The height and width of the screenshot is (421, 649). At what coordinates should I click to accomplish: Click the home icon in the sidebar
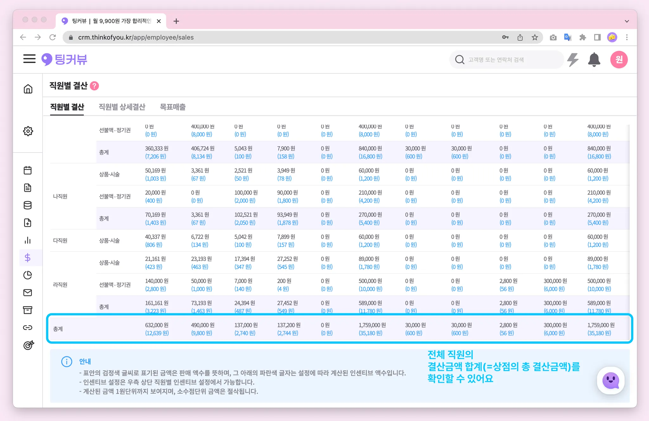click(x=28, y=89)
